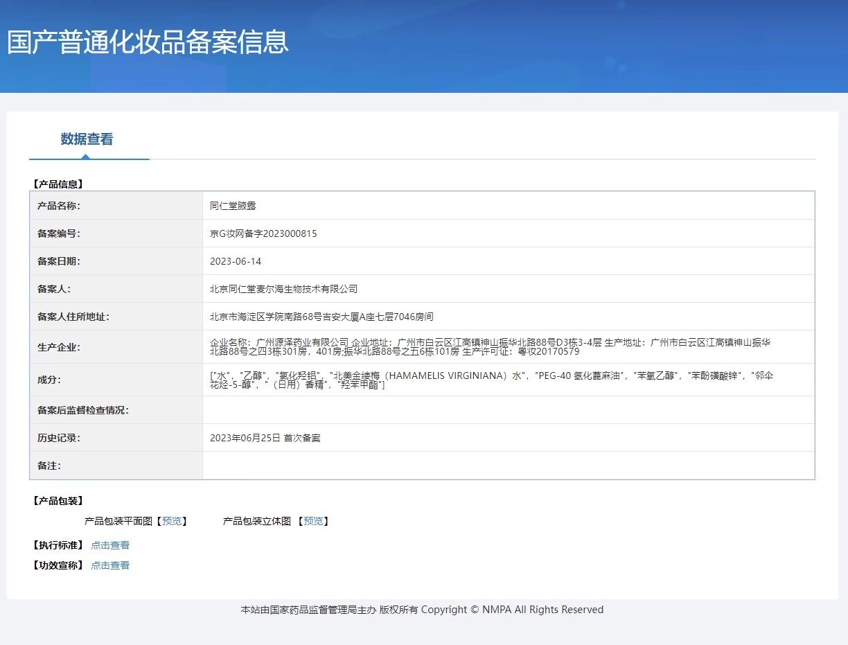Image resolution: width=848 pixels, height=645 pixels.
Task: Click the NMPA copyright footer text
Action: point(422,610)
